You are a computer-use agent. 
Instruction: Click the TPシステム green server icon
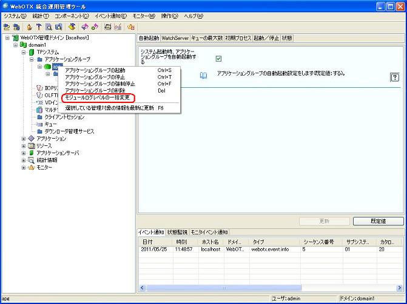click(32, 52)
